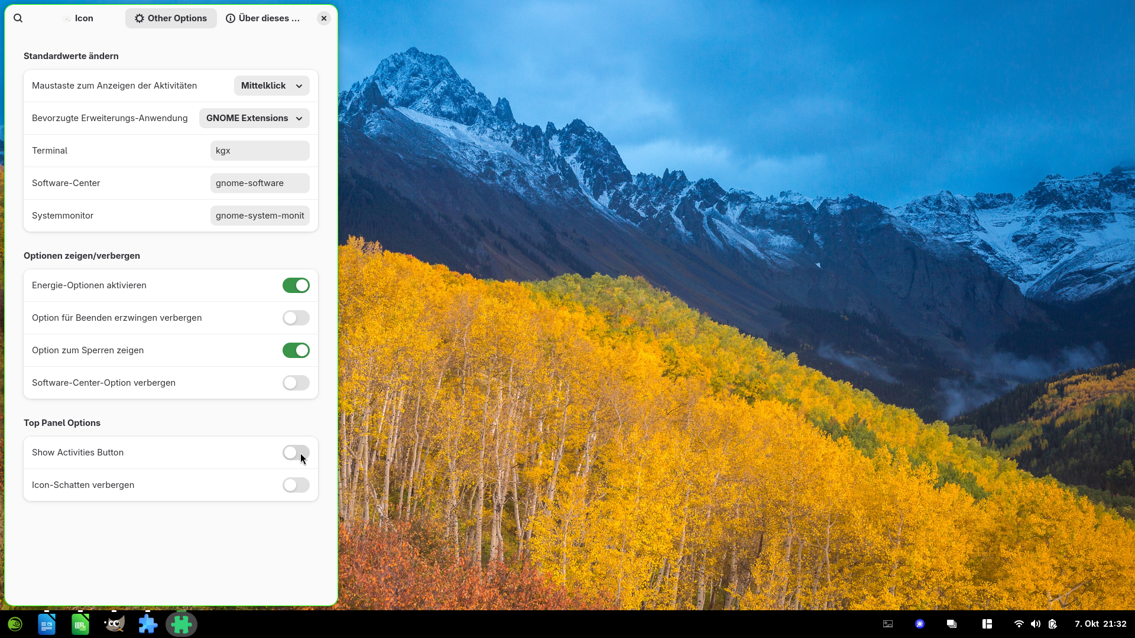Click the tiling layout panel icon
Viewport: 1135px width, 638px height.
[x=987, y=624]
